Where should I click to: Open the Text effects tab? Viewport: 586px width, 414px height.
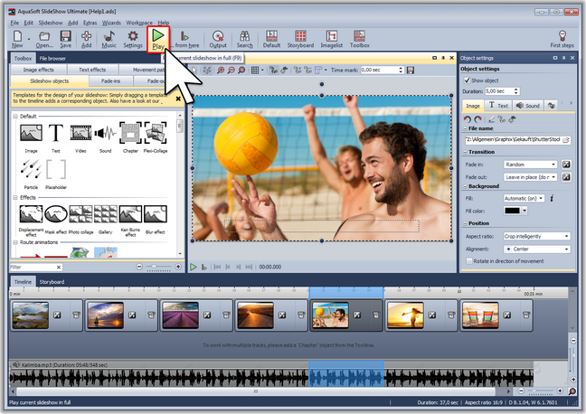(x=92, y=70)
